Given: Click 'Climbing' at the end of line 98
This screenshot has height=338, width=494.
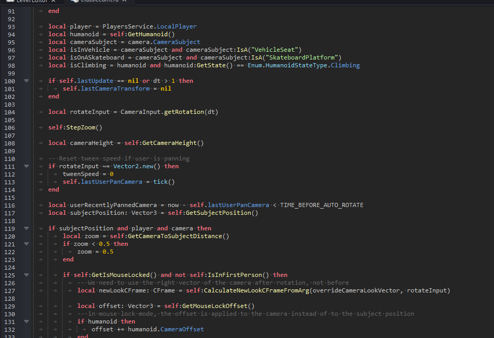Looking at the screenshot, I should [x=345, y=66].
